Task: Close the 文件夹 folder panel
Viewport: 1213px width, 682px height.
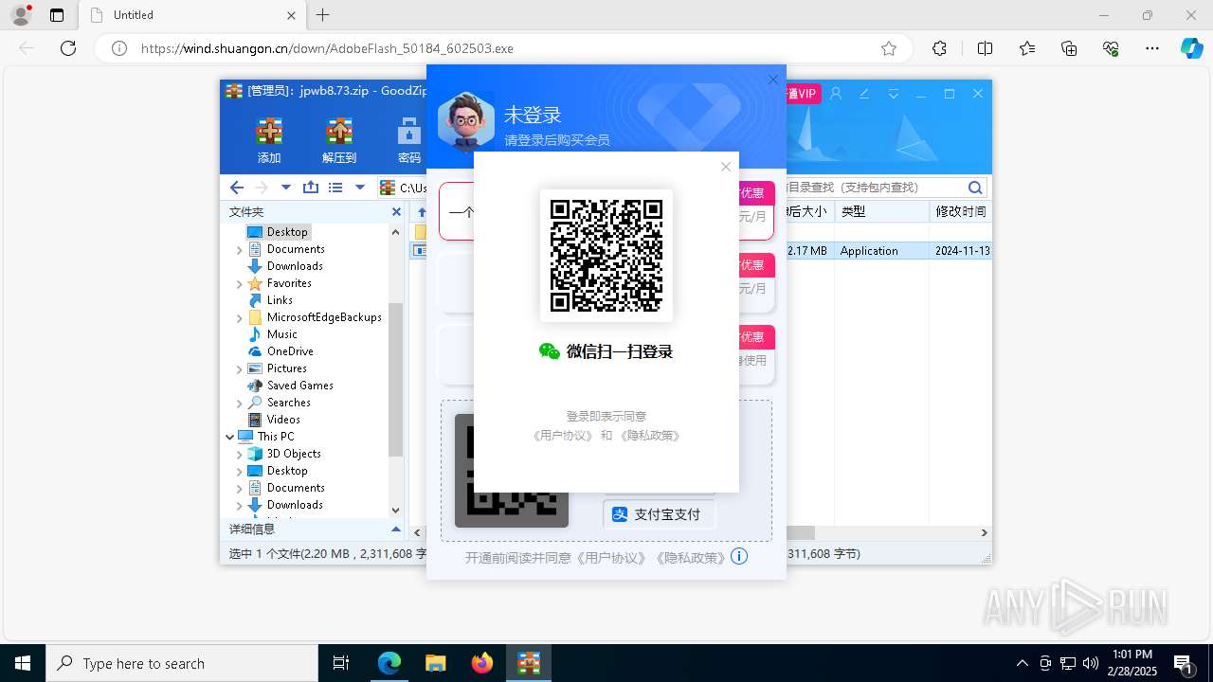Action: [396, 212]
